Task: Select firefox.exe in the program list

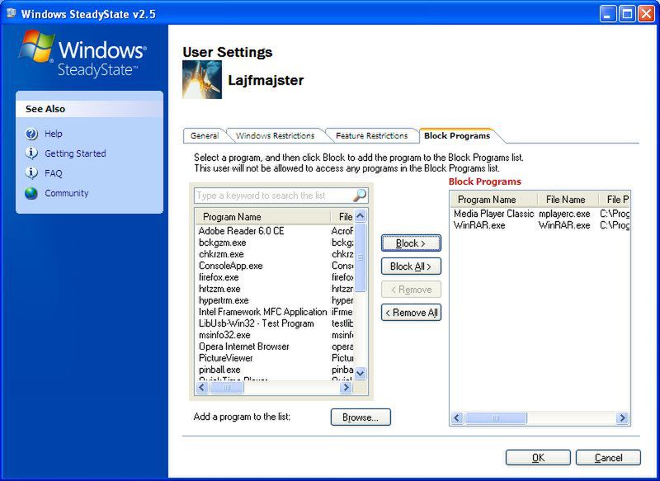Action: pos(276,277)
